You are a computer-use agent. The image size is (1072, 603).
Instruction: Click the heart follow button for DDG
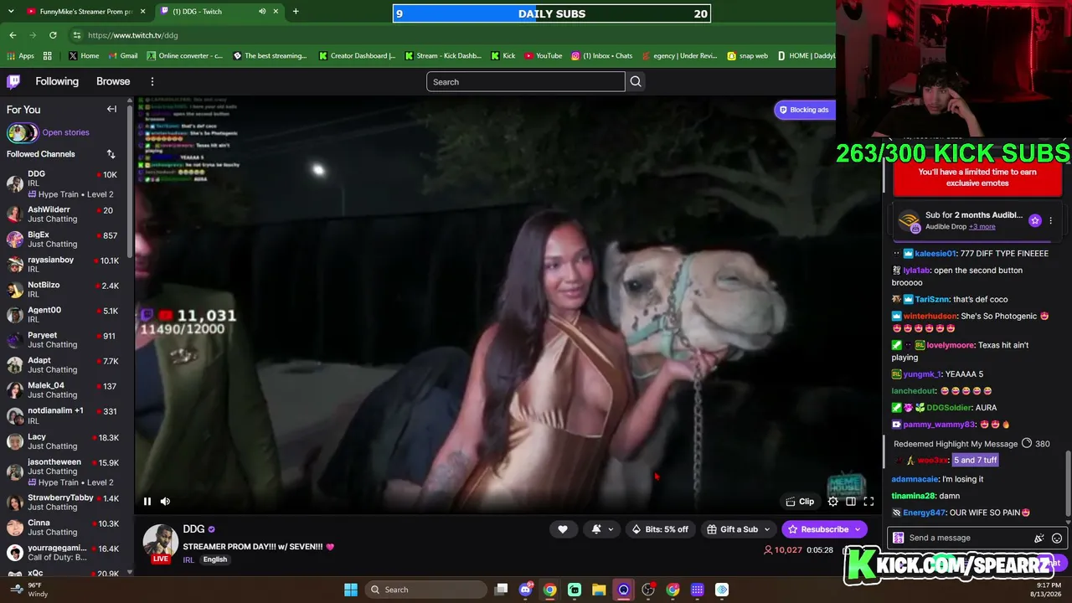(563, 529)
